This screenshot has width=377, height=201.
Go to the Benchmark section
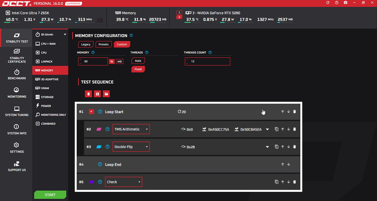[x=17, y=74]
